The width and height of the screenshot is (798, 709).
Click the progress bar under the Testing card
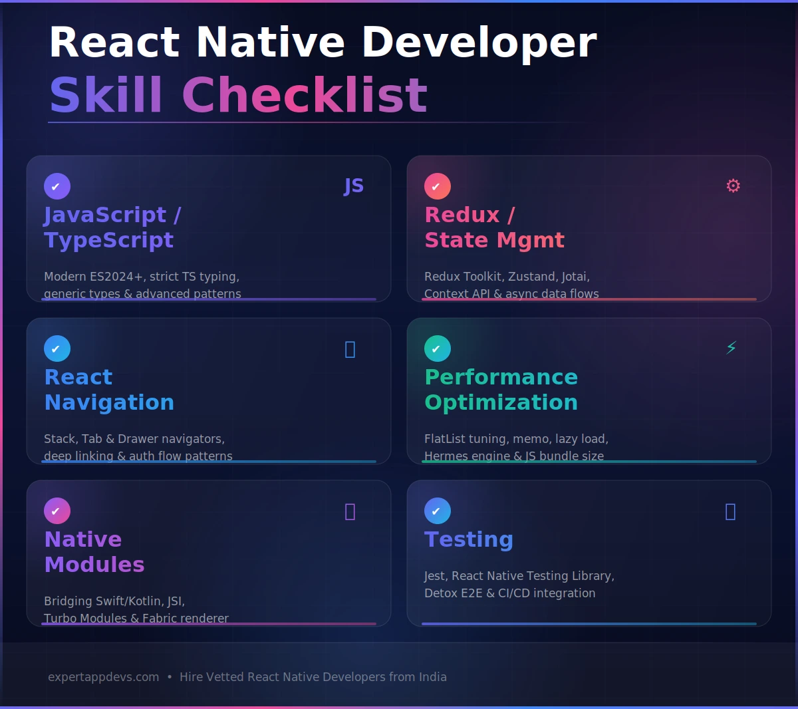click(589, 624)
